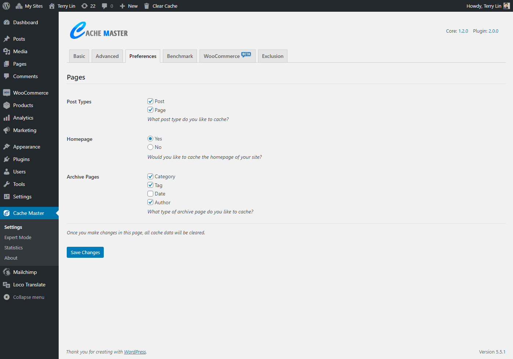Open Posts via its pushpin icon
Image resolution: width=513 pixels, height=359 pixels.
(7, 39)
